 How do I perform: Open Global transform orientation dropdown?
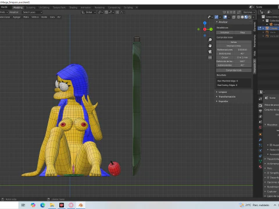[88, 12]
